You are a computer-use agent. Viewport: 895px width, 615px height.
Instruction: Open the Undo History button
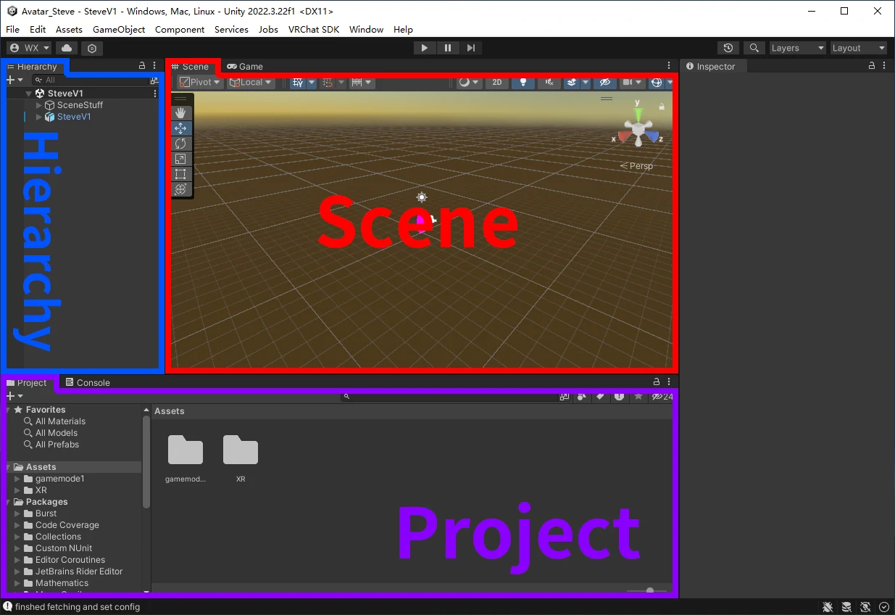coord(728,48)
